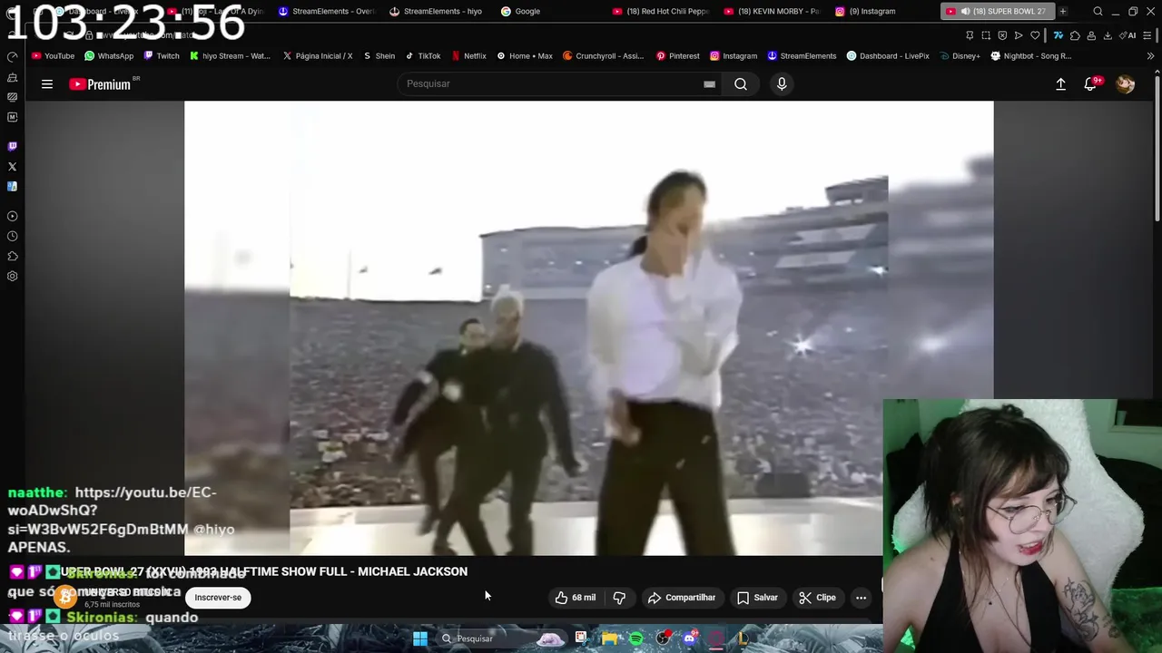Open the Crunchyroll bookmark

pyautogui.click(x=603, y=56)
